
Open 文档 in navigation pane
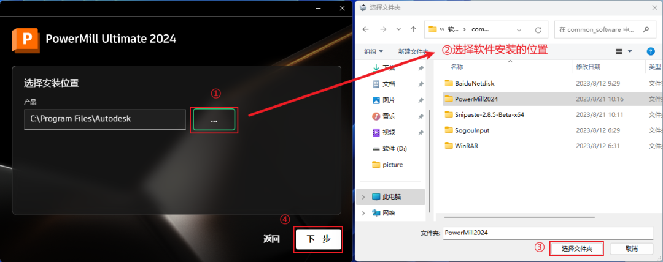(x=389, y=84)
